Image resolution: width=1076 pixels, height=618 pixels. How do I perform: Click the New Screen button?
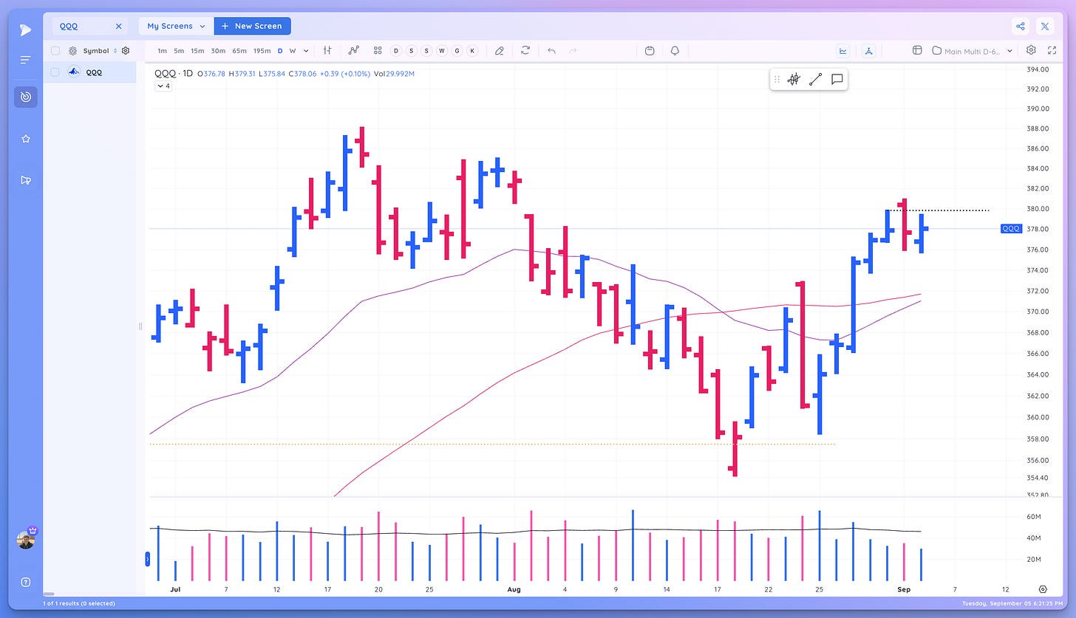pos(252,26)
